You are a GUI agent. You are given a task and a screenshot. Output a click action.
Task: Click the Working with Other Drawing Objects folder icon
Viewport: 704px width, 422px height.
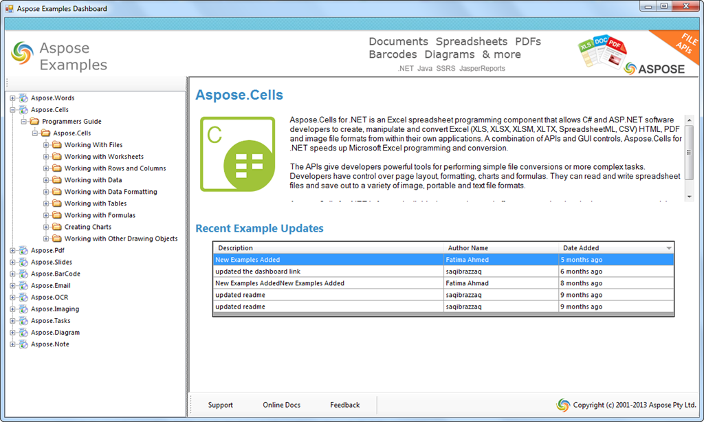click(56, 238)
